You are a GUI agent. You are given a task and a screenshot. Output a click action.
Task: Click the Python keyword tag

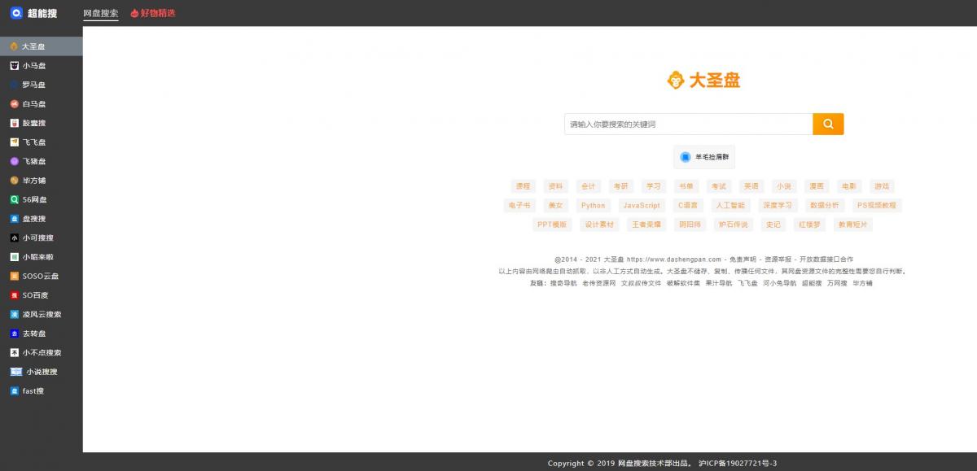pyautogui.click(x=593, y=206)
